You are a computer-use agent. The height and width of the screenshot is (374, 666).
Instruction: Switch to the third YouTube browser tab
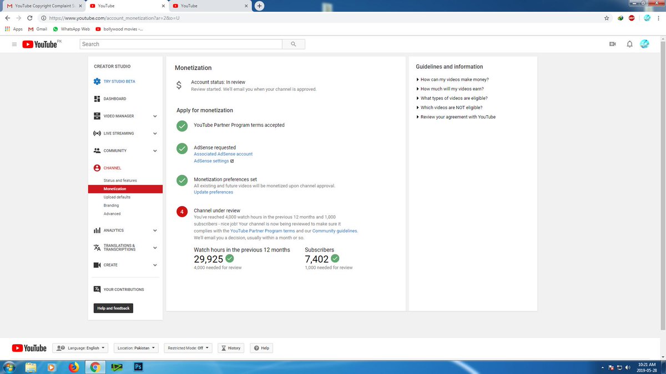pyautogui.click(x=209, y=6)
